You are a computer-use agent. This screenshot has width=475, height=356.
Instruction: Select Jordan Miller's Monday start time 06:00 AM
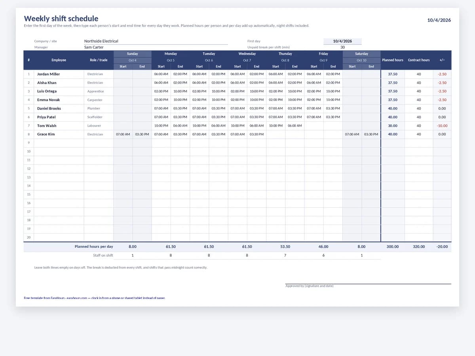tap(161, 74)
